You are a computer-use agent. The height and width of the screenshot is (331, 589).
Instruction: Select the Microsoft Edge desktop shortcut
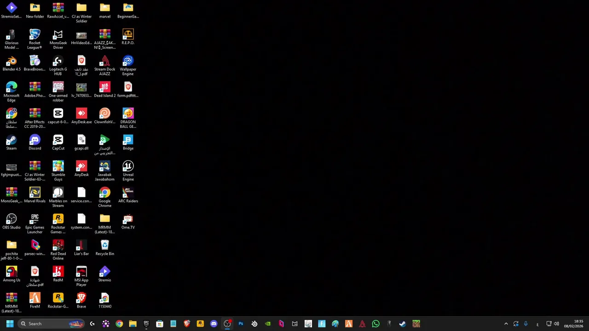click(x=12, y=92)
